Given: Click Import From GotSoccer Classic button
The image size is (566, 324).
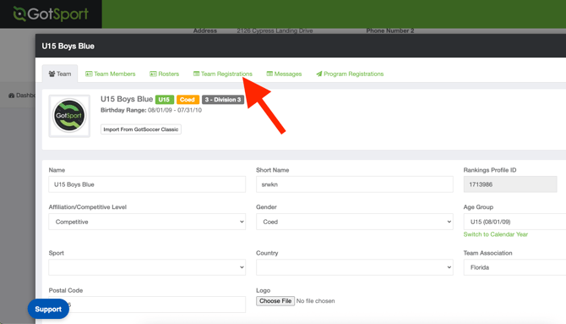Looking at the screenshot, I should 141,129.
